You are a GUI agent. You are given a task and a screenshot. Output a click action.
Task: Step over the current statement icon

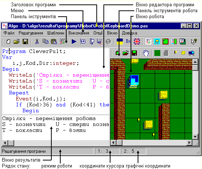tap(92, 42)
